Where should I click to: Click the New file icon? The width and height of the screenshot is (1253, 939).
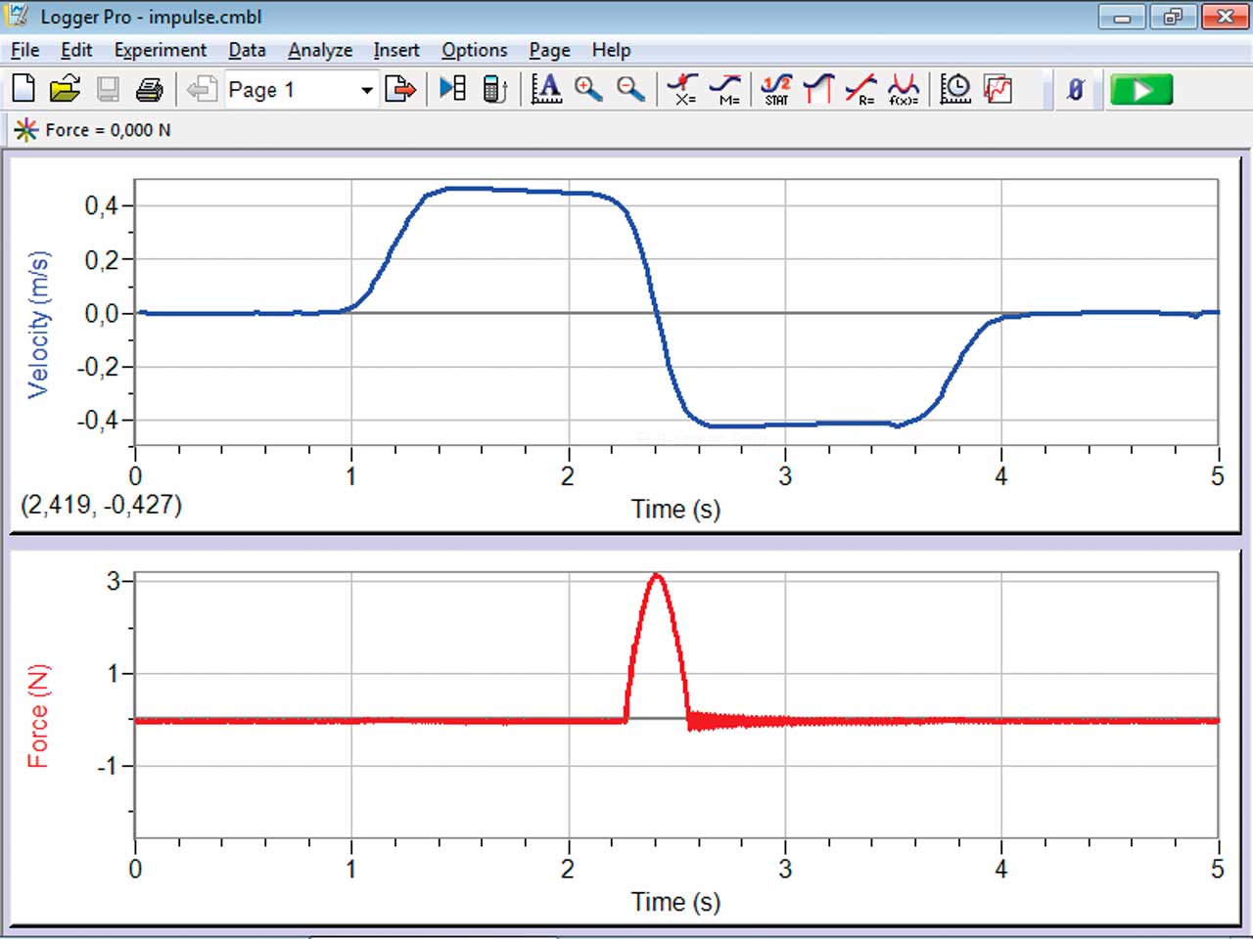pos(23,89)
